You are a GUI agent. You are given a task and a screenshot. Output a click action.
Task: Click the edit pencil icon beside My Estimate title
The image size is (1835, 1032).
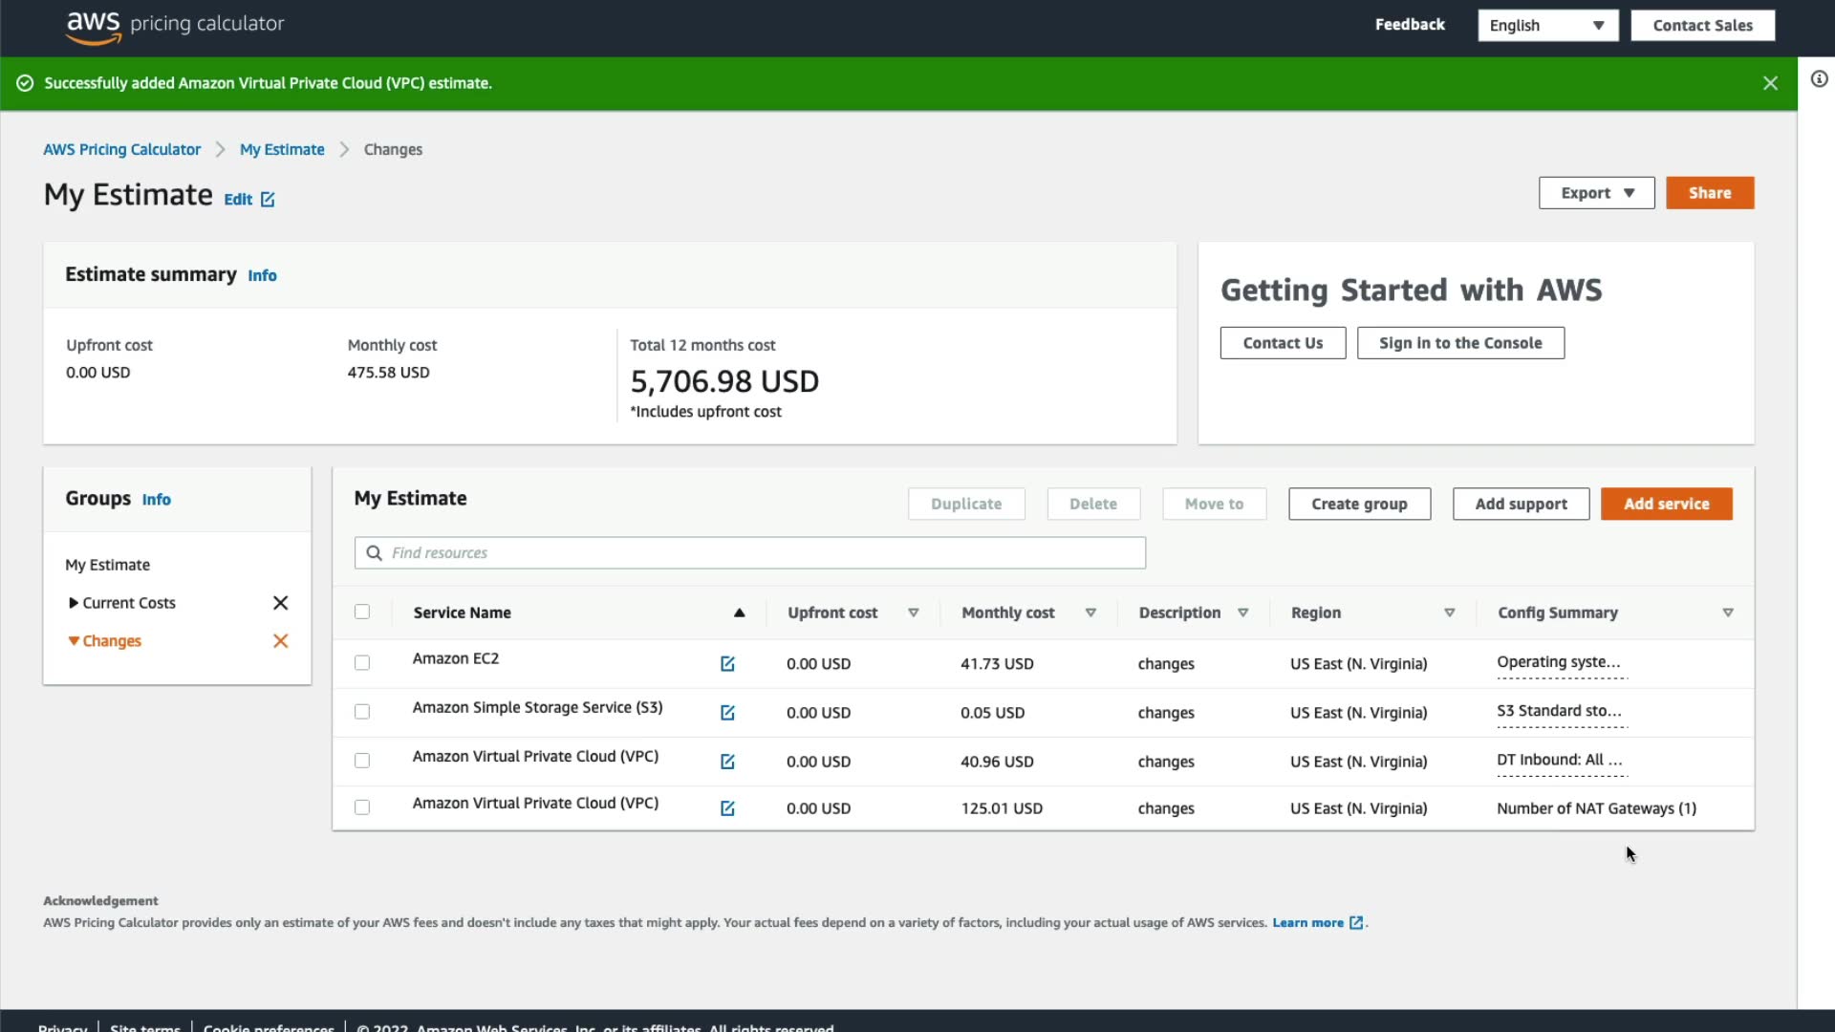268,200
